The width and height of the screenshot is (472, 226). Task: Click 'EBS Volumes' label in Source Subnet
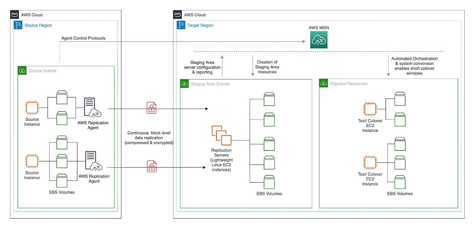[62, 192]
